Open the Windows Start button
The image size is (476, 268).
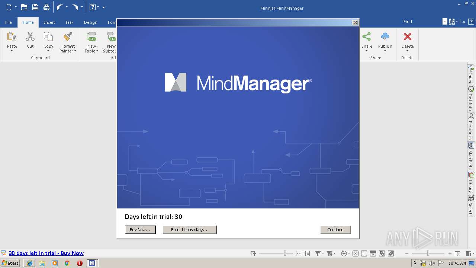click(x=10, y=263)
